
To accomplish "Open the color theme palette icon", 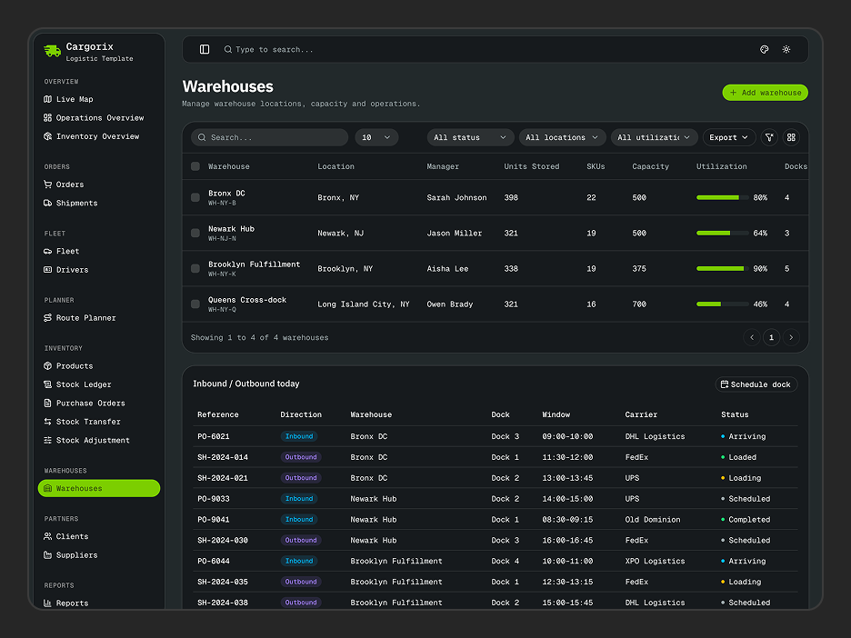I will [764, 49].
